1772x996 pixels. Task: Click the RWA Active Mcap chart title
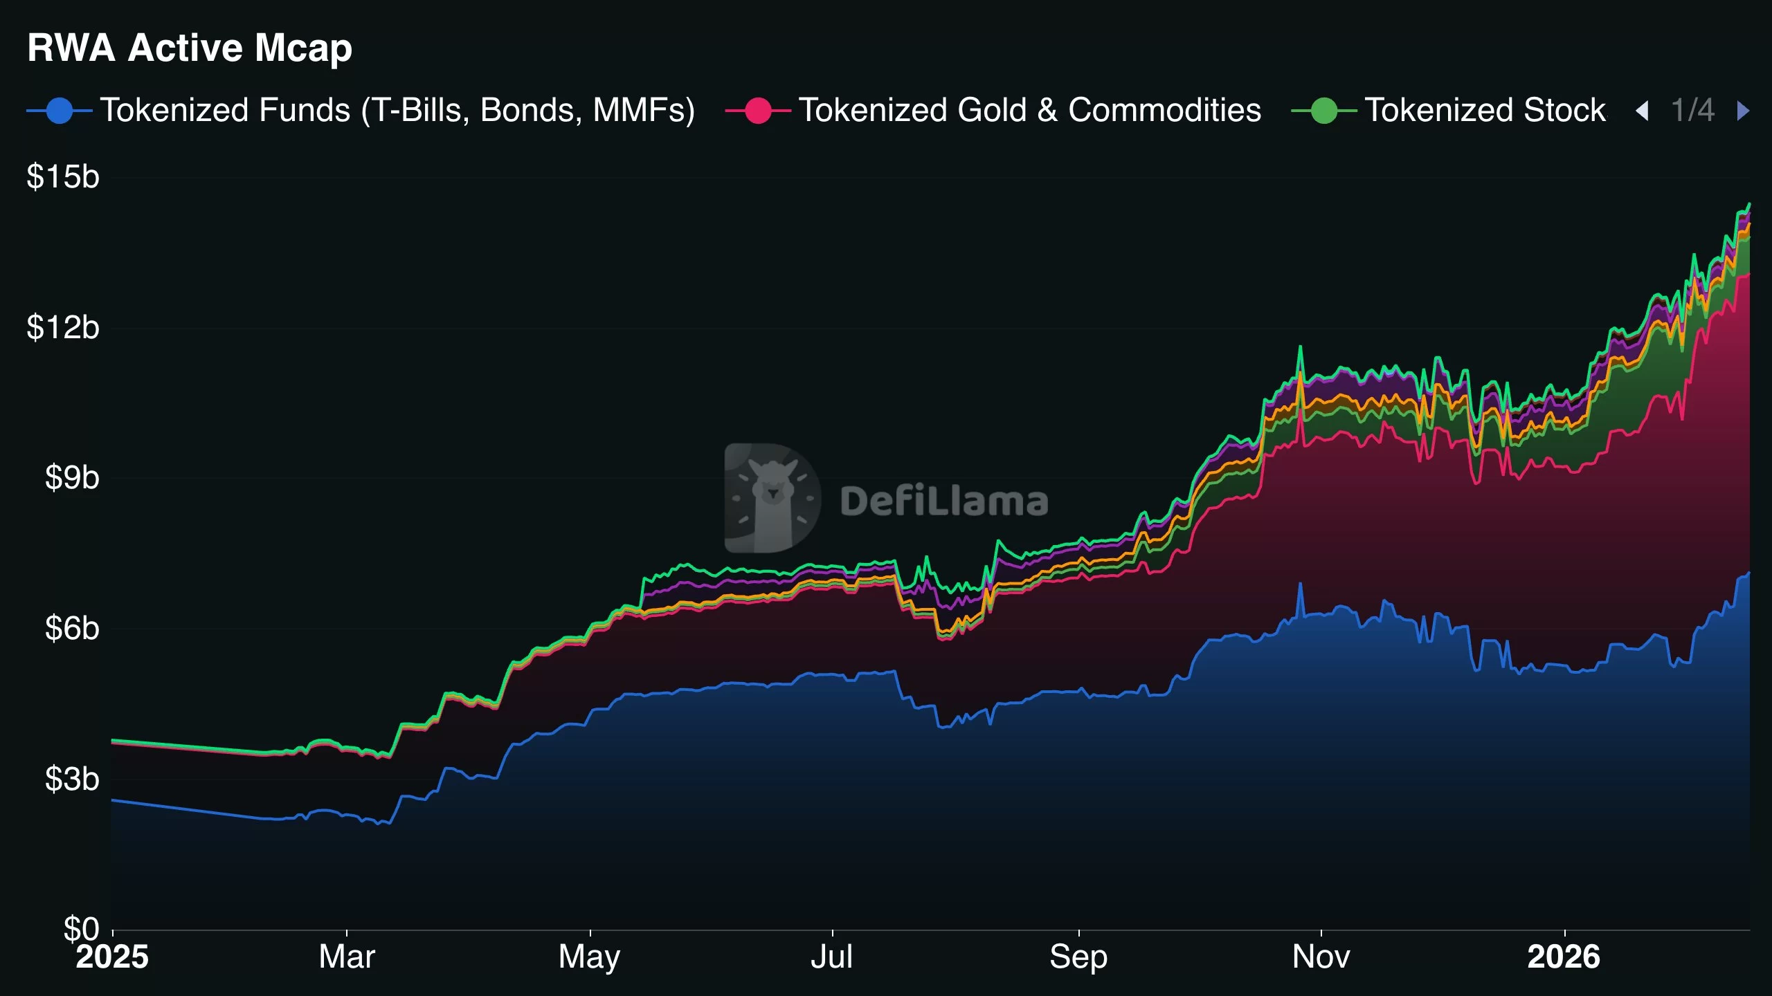coord(188,47)
